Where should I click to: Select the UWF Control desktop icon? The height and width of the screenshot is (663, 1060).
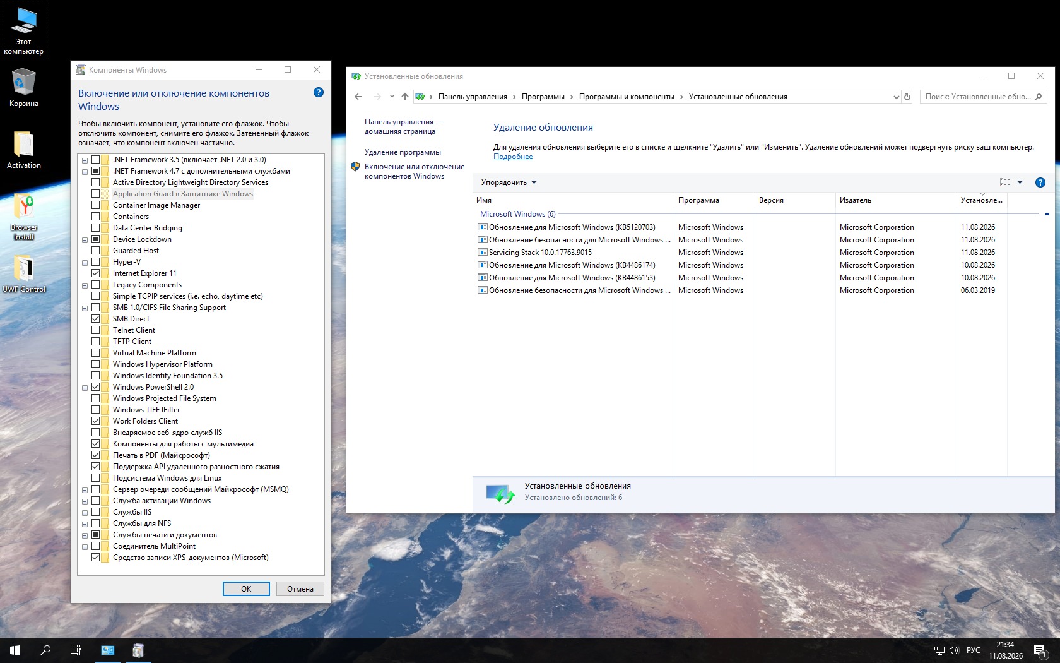(x=24, y=273)
